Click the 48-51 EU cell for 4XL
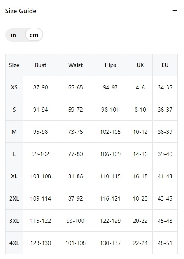This screenshot has width=184, height=259. [165, 243]
